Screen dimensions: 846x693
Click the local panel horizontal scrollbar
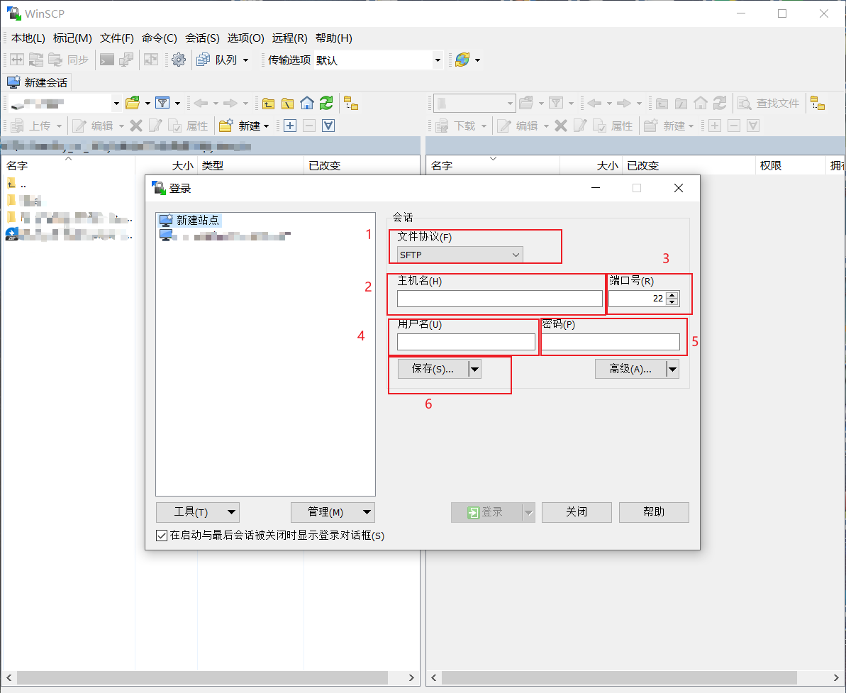pos(202,677)
